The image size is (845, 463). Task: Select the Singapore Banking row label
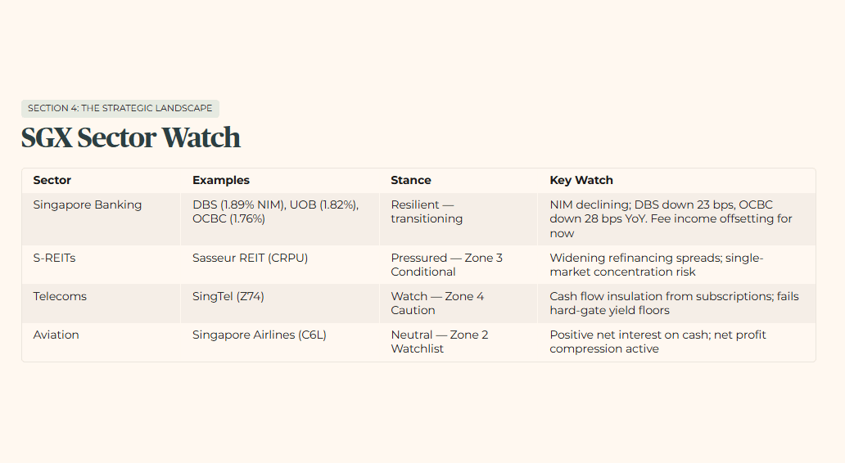[x=88, y=205]
